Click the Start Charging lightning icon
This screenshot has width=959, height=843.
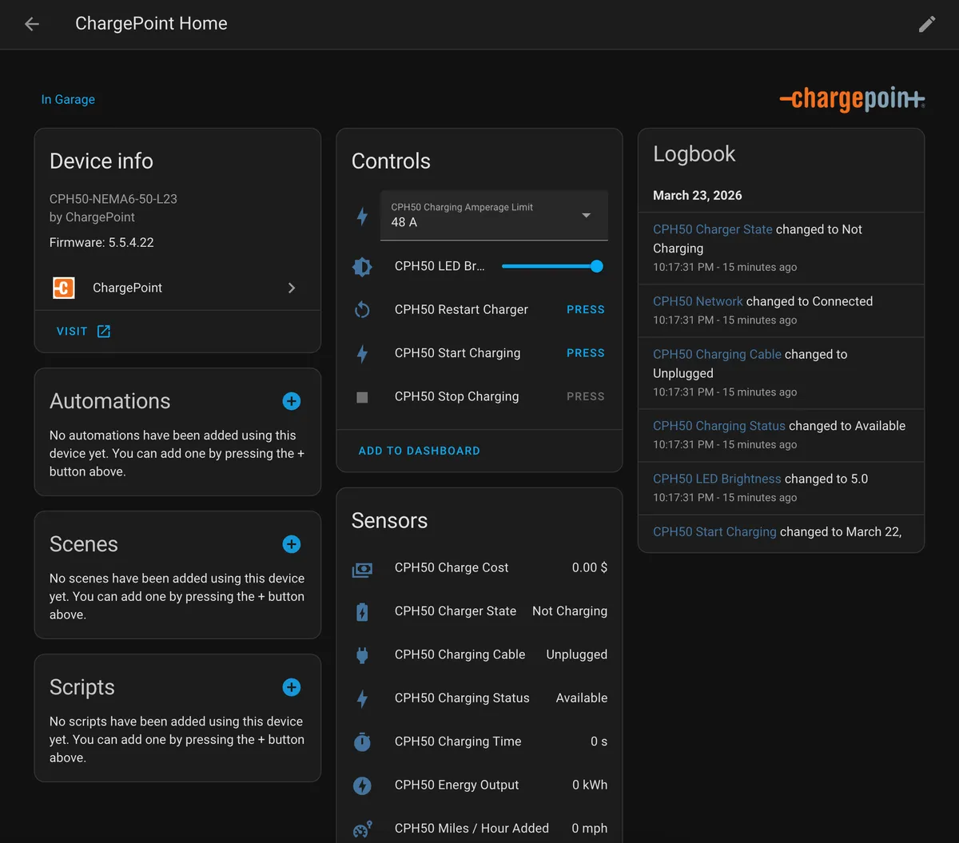(x=362, y=353)
